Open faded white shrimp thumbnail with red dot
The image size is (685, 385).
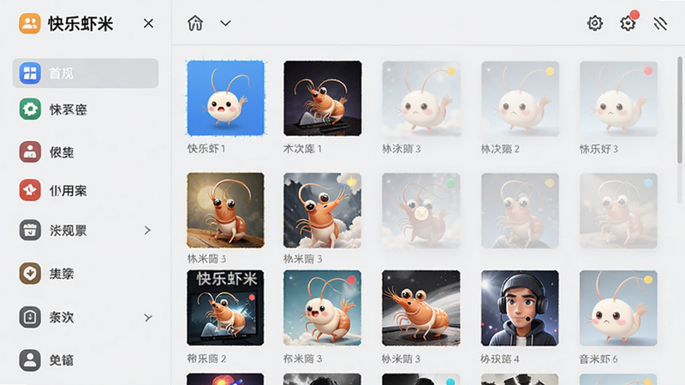pyautogui.click(x=618, y=98)
